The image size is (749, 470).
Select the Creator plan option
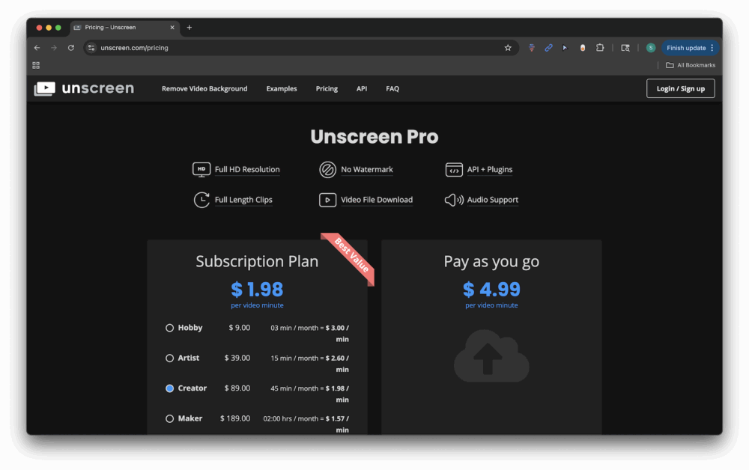(170, 388)
